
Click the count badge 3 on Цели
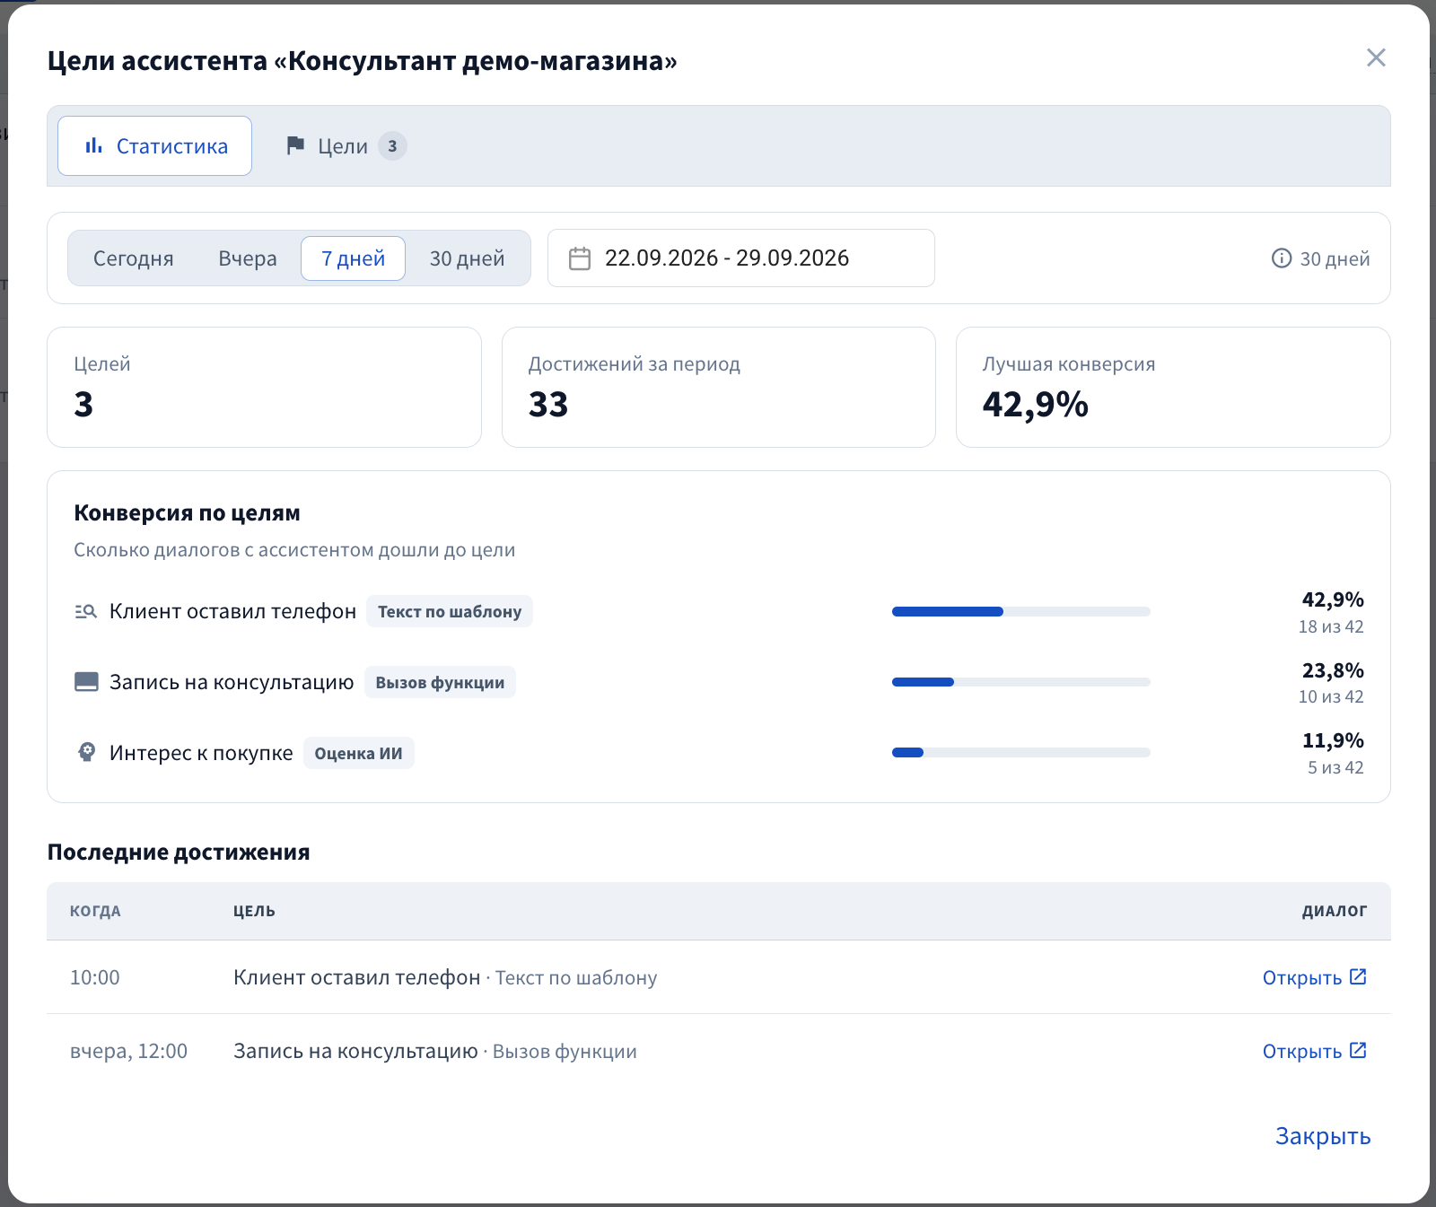[x=392, y=145]
